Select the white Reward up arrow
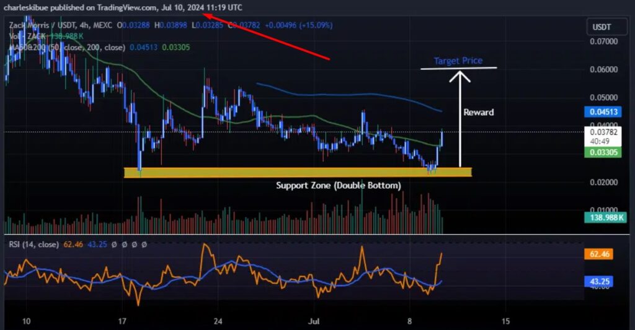635x330 pixels. click(460, 118)
